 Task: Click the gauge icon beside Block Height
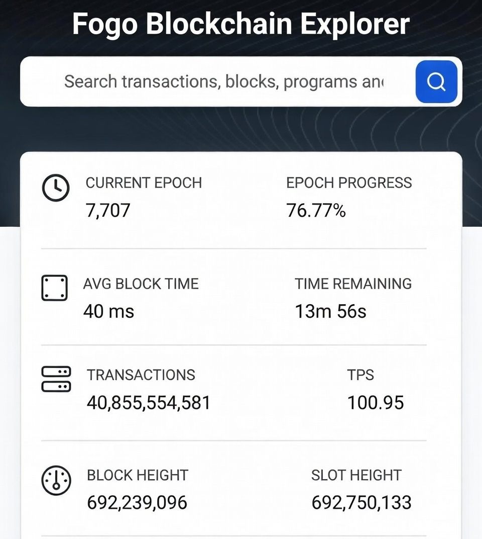click(56, 480)
